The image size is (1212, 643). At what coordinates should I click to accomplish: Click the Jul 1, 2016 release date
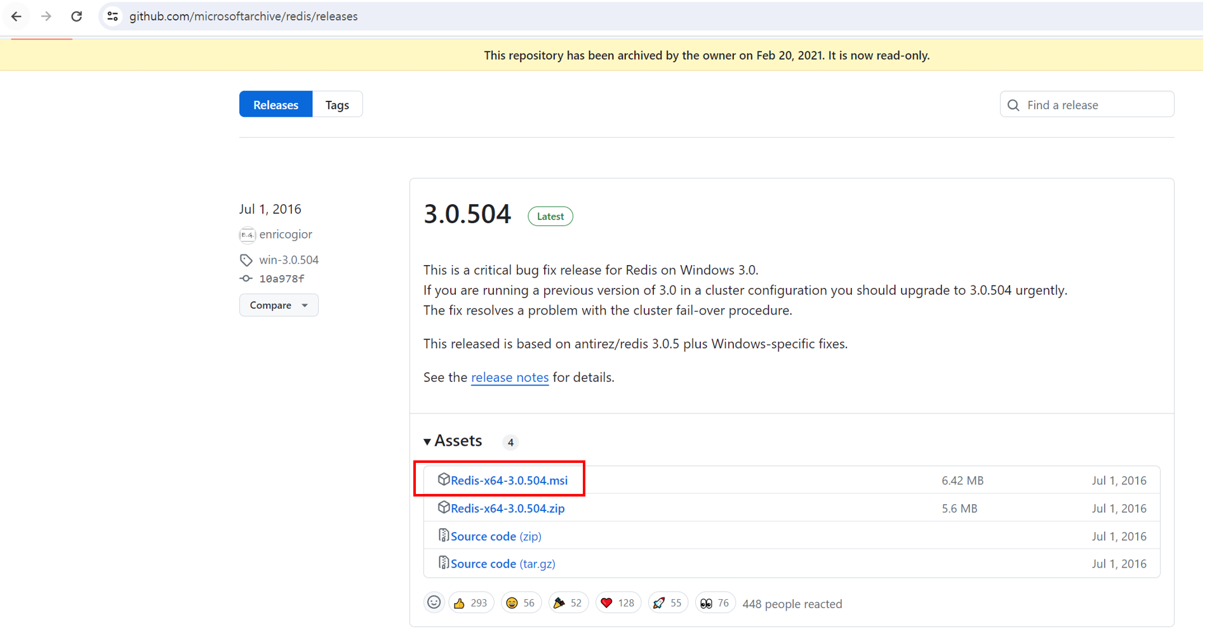pos(270,209)
